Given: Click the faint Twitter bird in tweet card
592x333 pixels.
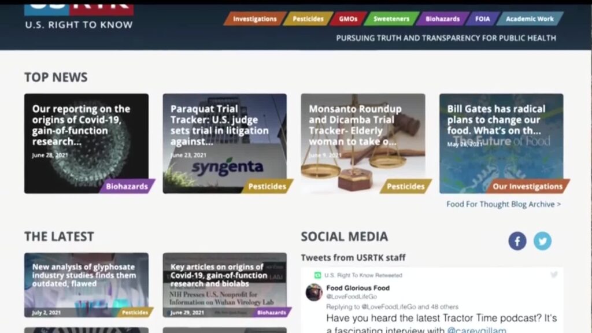Looking at the screenshot, I should [554, 275].
